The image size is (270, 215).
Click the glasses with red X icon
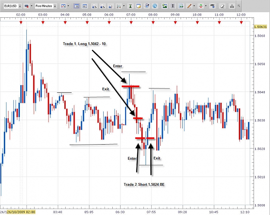26,6
